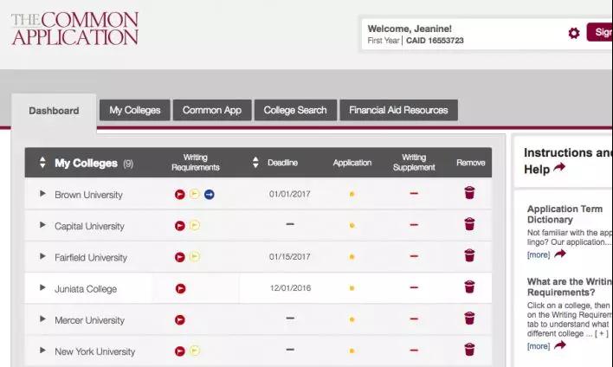Click the Sign out button
613x367 pixels.
tap(600, 33)
